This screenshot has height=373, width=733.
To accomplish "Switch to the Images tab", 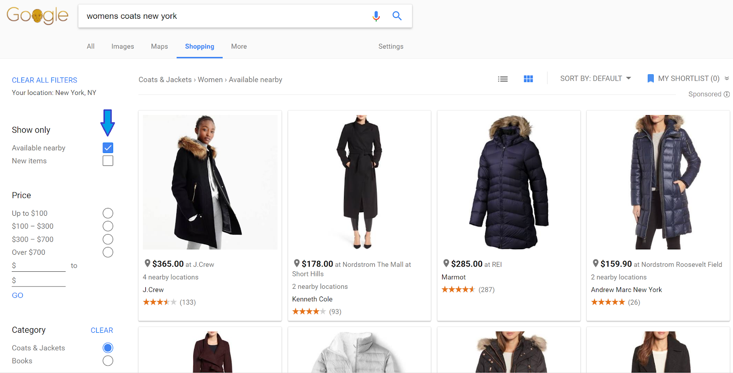I will (123, 46).
